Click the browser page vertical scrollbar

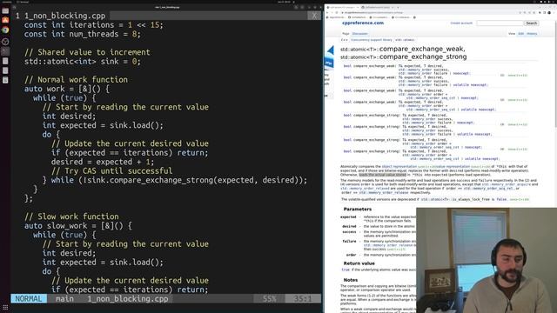(555, 75)
